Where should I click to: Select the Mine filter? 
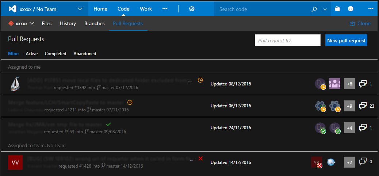point(13,53)
